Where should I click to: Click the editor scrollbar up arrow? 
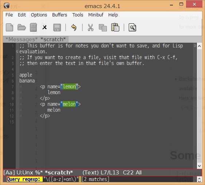200,46
